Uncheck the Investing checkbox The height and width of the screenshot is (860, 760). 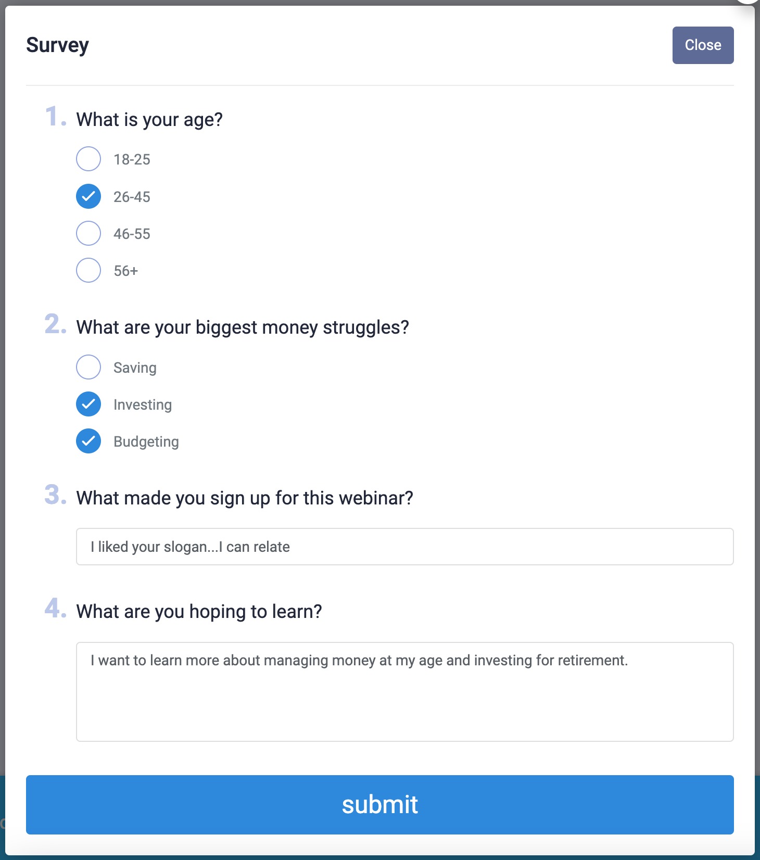(x=88, y=404)
